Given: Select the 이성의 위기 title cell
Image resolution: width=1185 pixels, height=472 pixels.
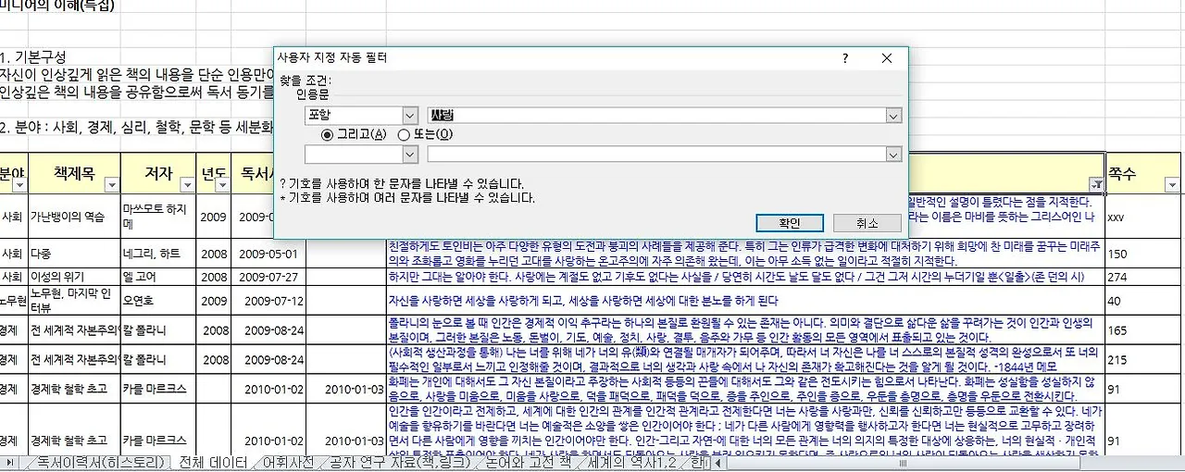Looking at the screenshot, I should (74, 277).
